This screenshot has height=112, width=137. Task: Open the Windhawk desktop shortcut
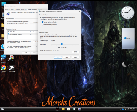pyautogui.click(x=12, y=69)
